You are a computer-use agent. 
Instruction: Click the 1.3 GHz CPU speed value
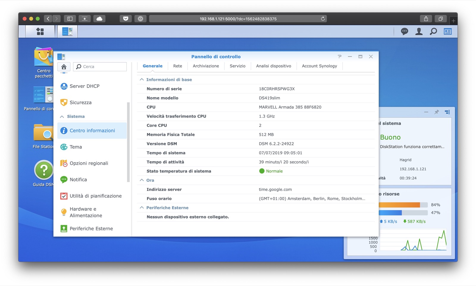click(x=267, y=116)
